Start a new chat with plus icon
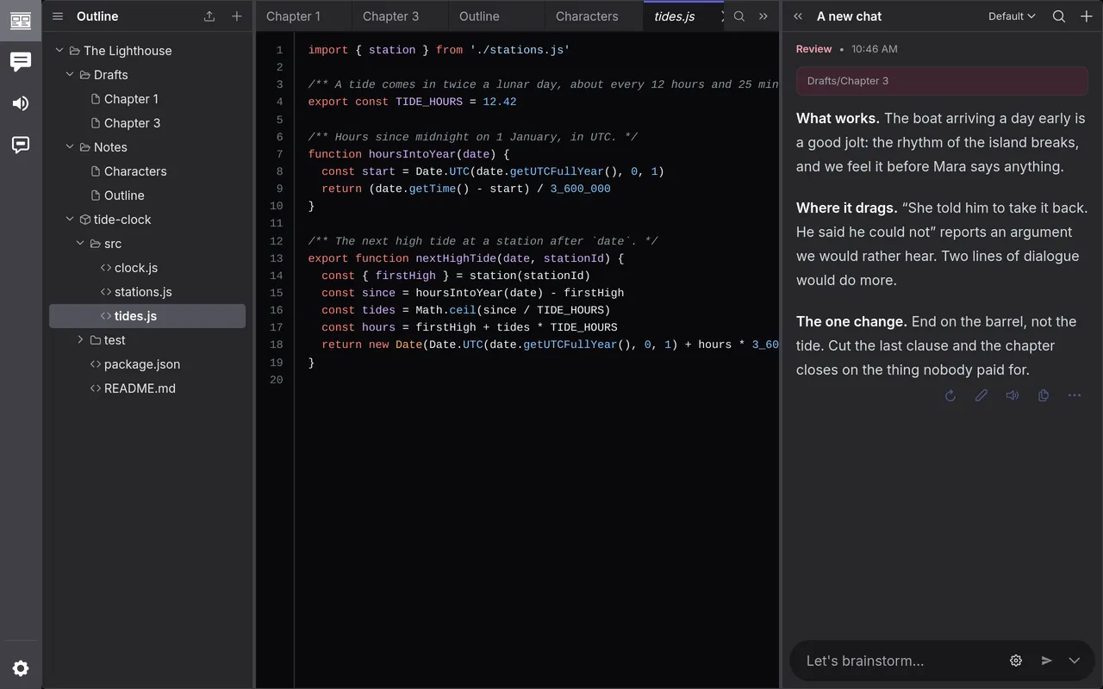1103x689 pixels. pyautogui.click(x=1087, y=16)
